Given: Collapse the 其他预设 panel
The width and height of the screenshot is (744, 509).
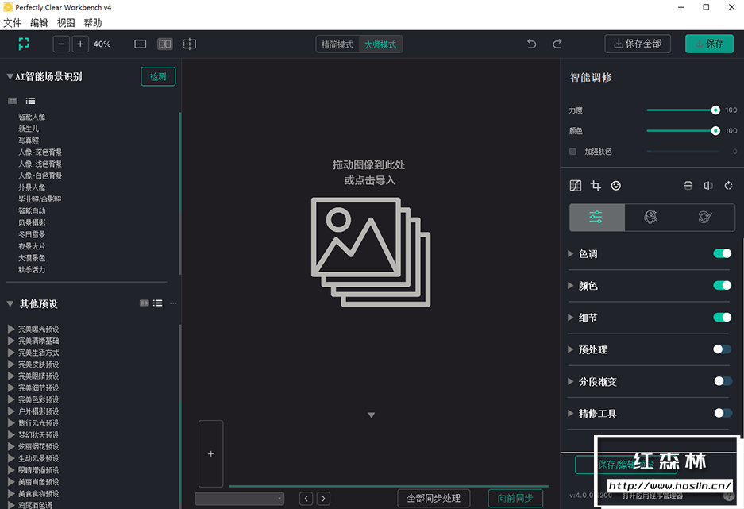Looking at the screenshot, I should [x=10, y=303].
